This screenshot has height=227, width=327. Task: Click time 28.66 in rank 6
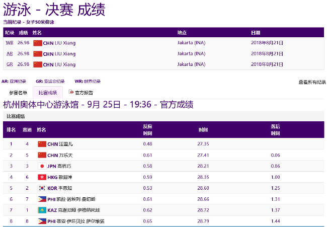[203, 199]
